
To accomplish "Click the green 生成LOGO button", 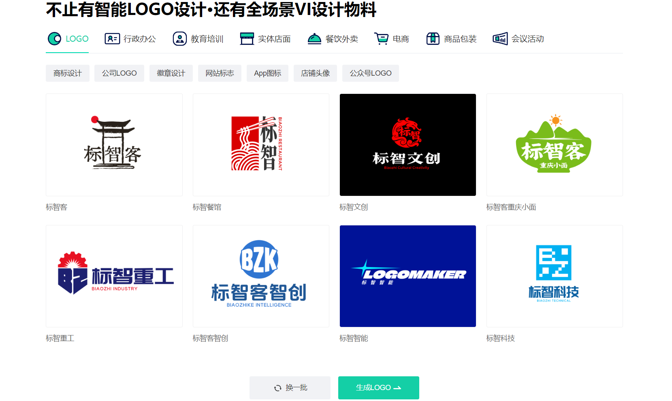I will (378, 388).
